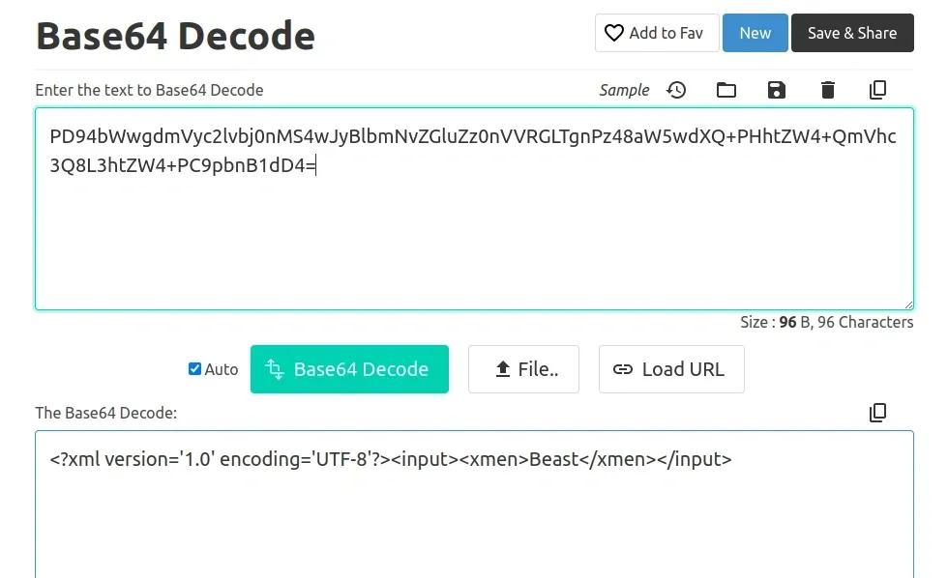Open a file using the folder icon
This screenshot has width=948, height=578.
pyautogui.click(x=726, y=90)
